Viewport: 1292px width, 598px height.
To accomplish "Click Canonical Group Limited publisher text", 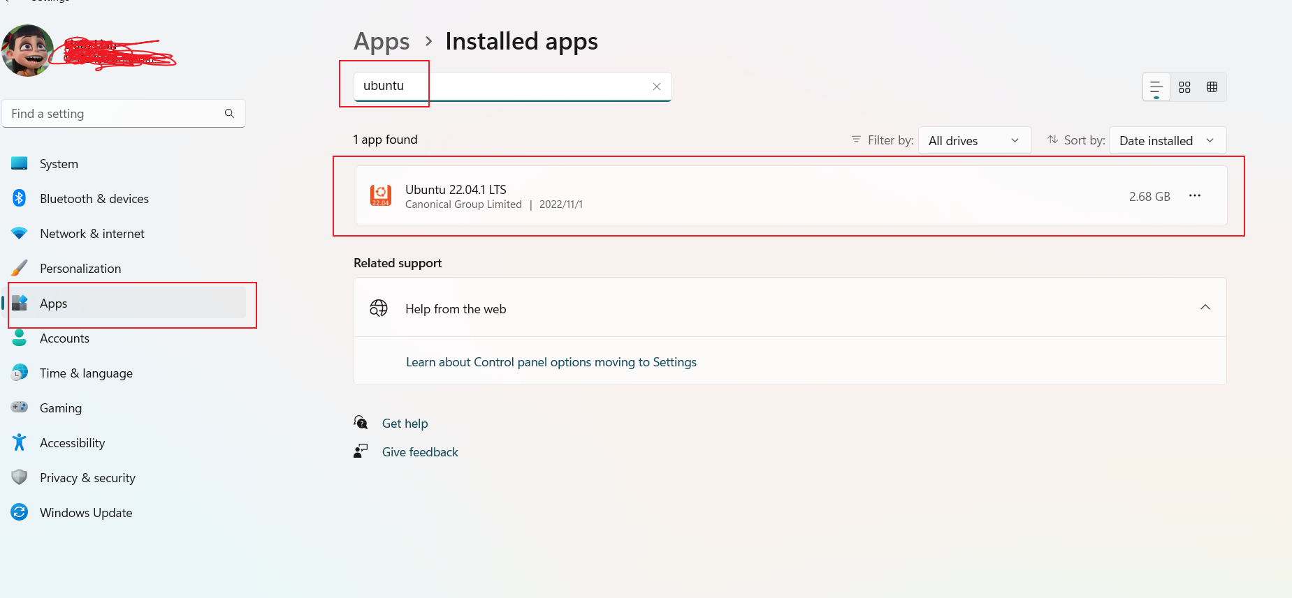I will coord(463,204).
